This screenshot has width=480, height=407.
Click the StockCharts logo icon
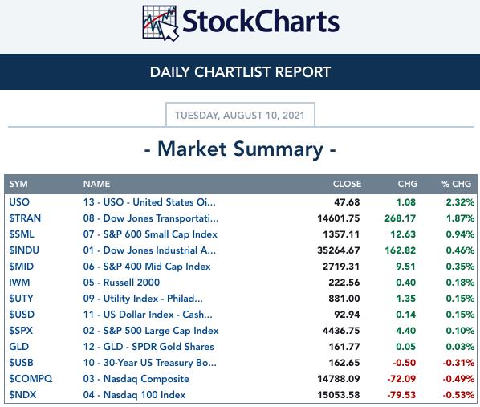pos(161,23)
